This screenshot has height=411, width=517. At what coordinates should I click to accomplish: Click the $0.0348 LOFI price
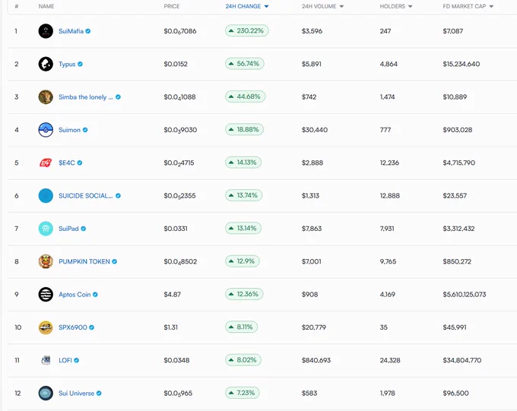(176, 360)
